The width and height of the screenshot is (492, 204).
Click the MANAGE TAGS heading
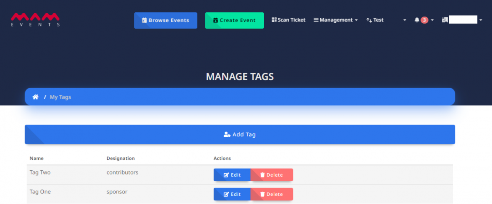pos(240,77)
